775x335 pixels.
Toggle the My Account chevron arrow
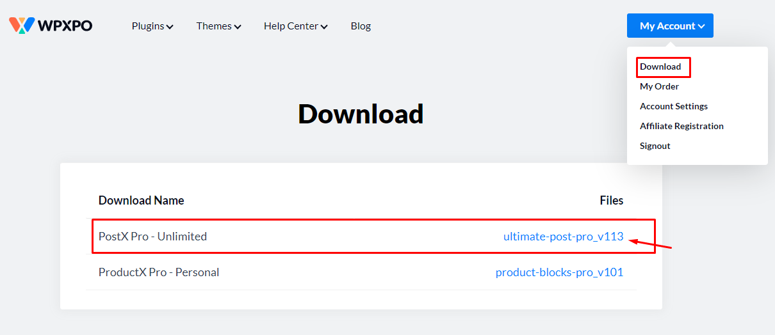pyautogui.click(x=701, y=27)
